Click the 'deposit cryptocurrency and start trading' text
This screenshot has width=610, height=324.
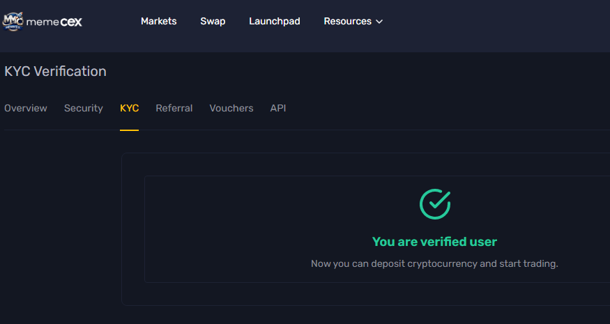pos(464,263)
